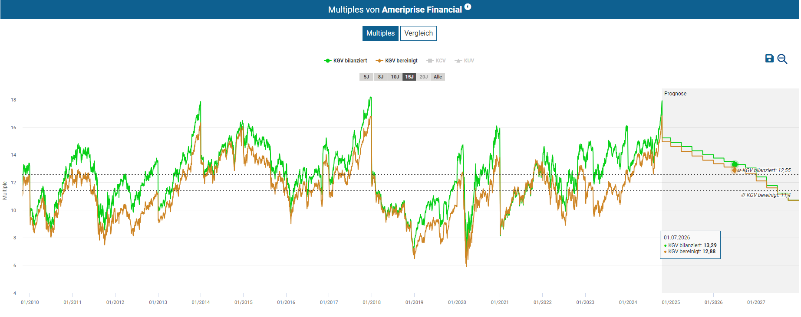
Task: Click the orange diamond forecast marker
Action: 735,170
